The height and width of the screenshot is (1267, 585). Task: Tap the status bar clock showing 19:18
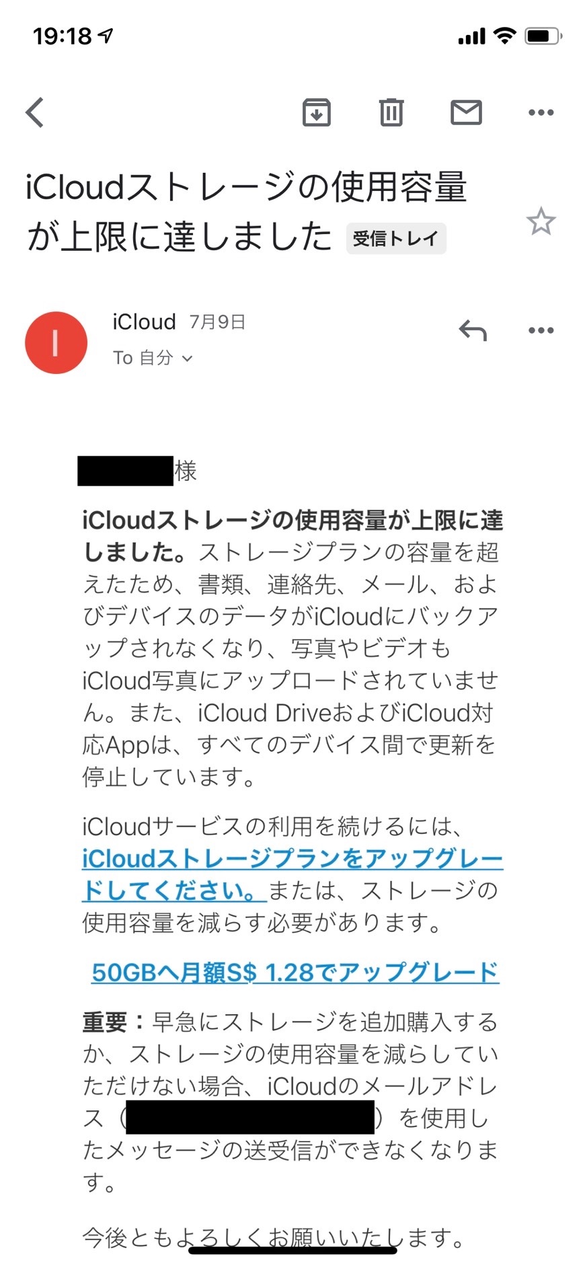point(63,36)
